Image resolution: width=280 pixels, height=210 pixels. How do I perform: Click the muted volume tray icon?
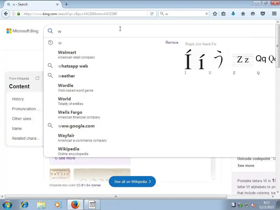tap(253, 205)
